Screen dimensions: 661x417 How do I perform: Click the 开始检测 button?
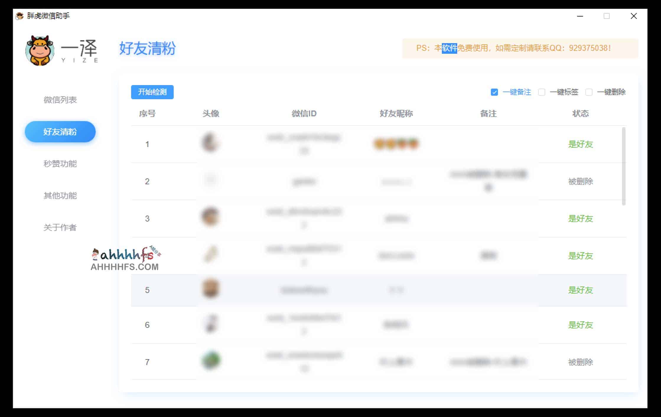(152, 92)
